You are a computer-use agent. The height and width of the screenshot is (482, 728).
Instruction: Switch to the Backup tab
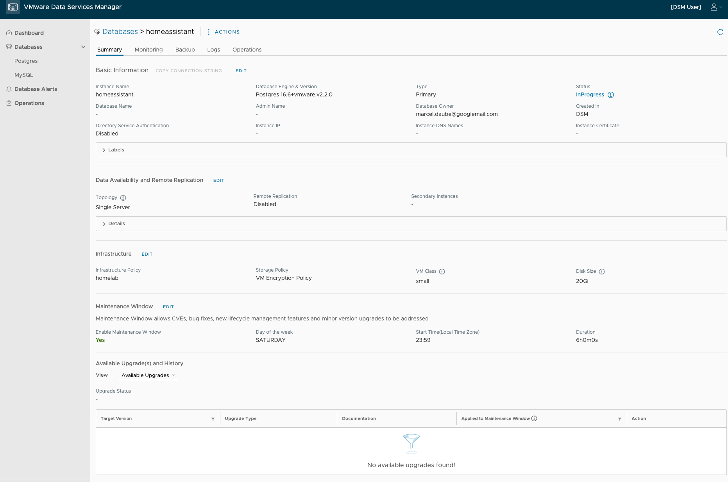(x=185, y=50)
